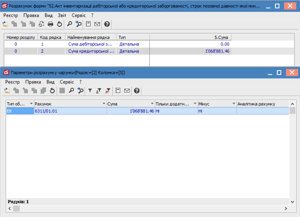Print the form using the printer icon
Screen dimensions: 300x217
click(51, 24)
